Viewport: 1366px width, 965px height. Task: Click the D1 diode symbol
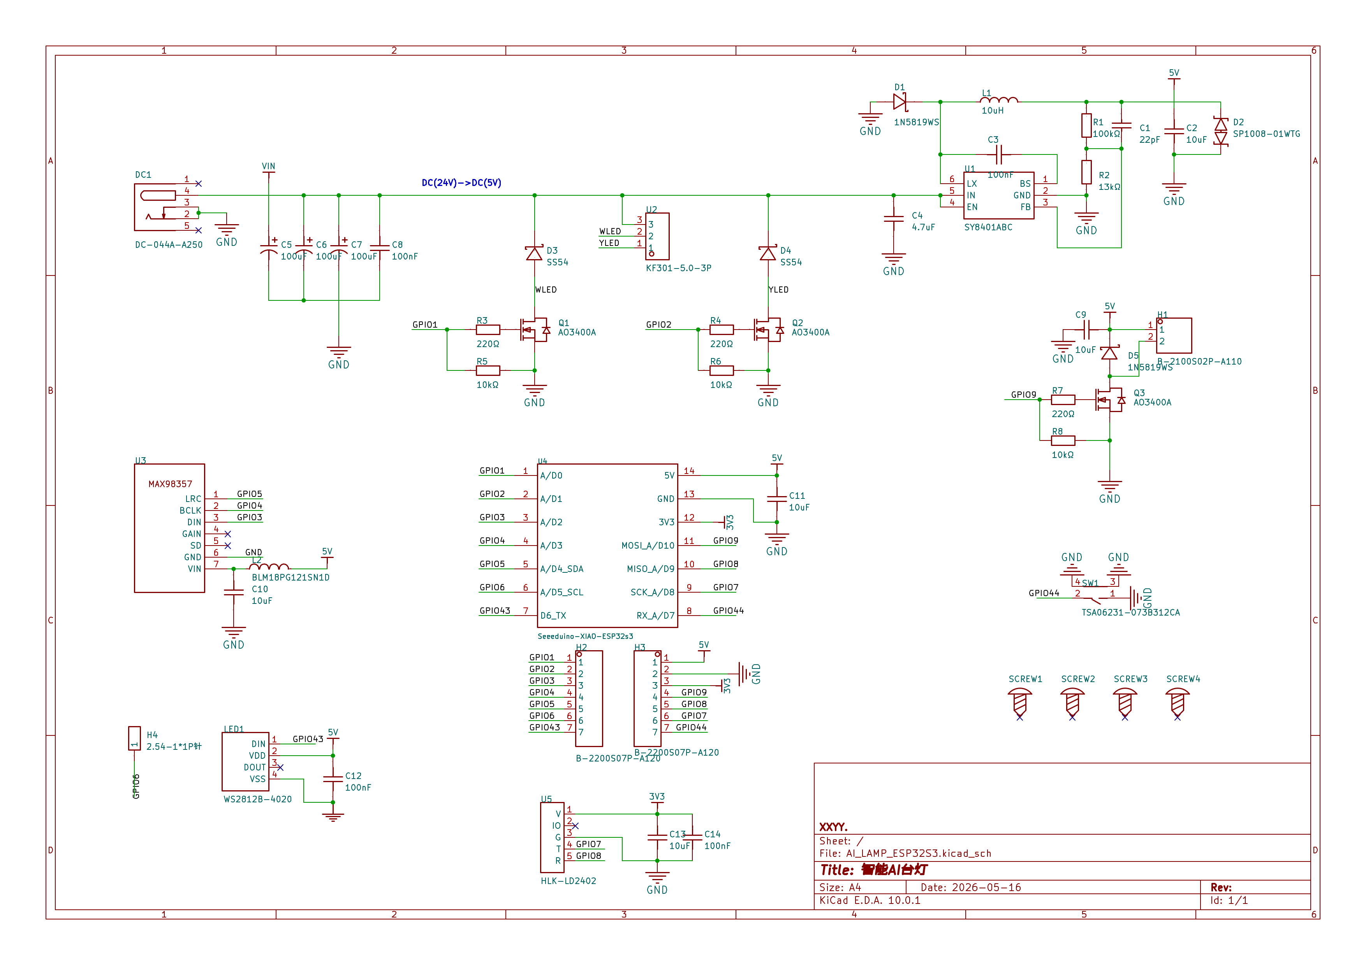tap(900, 102)
